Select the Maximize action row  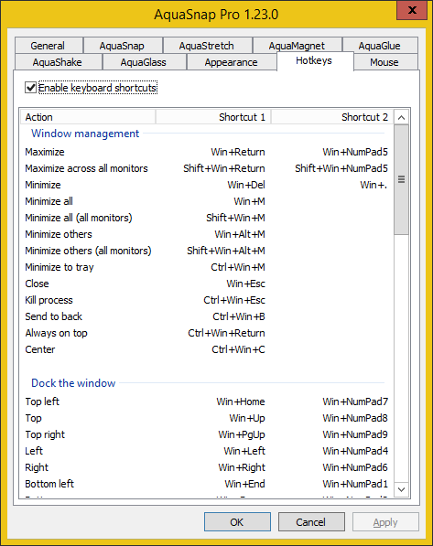(x=207, y=152)
